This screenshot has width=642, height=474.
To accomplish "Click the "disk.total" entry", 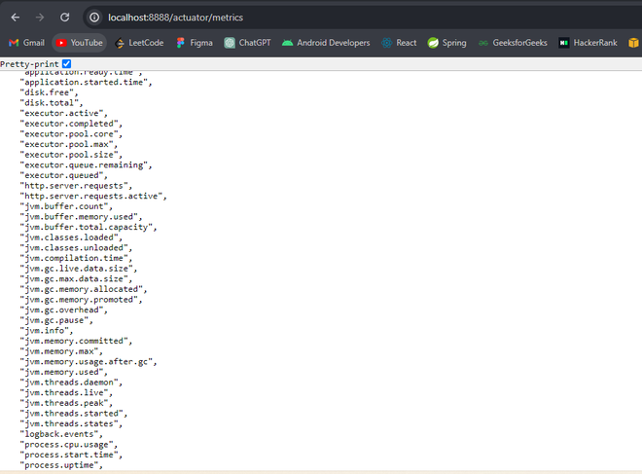I will [x=52, y=103].
